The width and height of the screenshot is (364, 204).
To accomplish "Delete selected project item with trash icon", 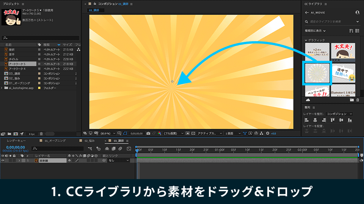I will coord(41,134).
